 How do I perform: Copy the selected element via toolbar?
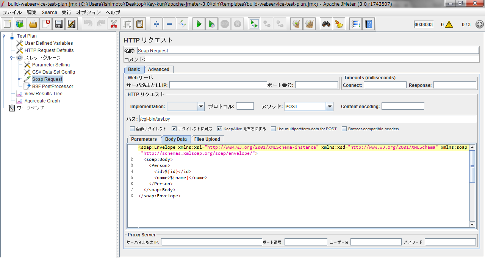coord(127,24)
